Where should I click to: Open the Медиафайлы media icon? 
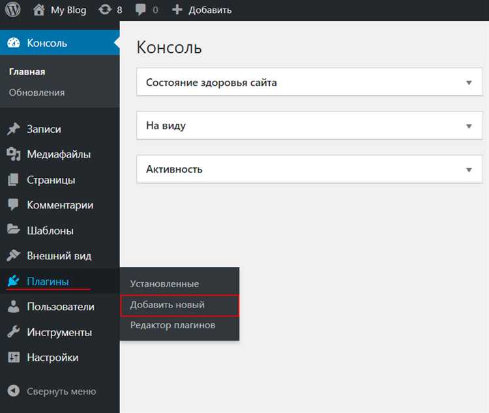coord(14,154)
